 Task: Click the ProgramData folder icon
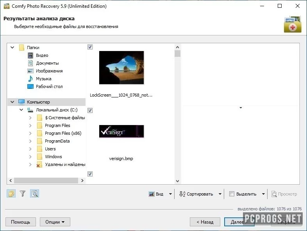point(39,141)
